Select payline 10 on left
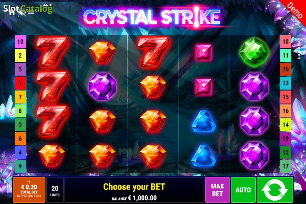This screenshot has height=204, width=306. (20, 42)
